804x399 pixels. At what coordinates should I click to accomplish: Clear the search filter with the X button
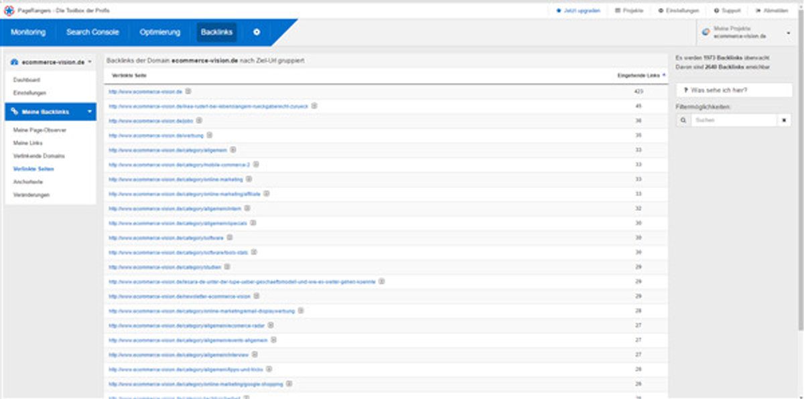[x=785, y=121]
